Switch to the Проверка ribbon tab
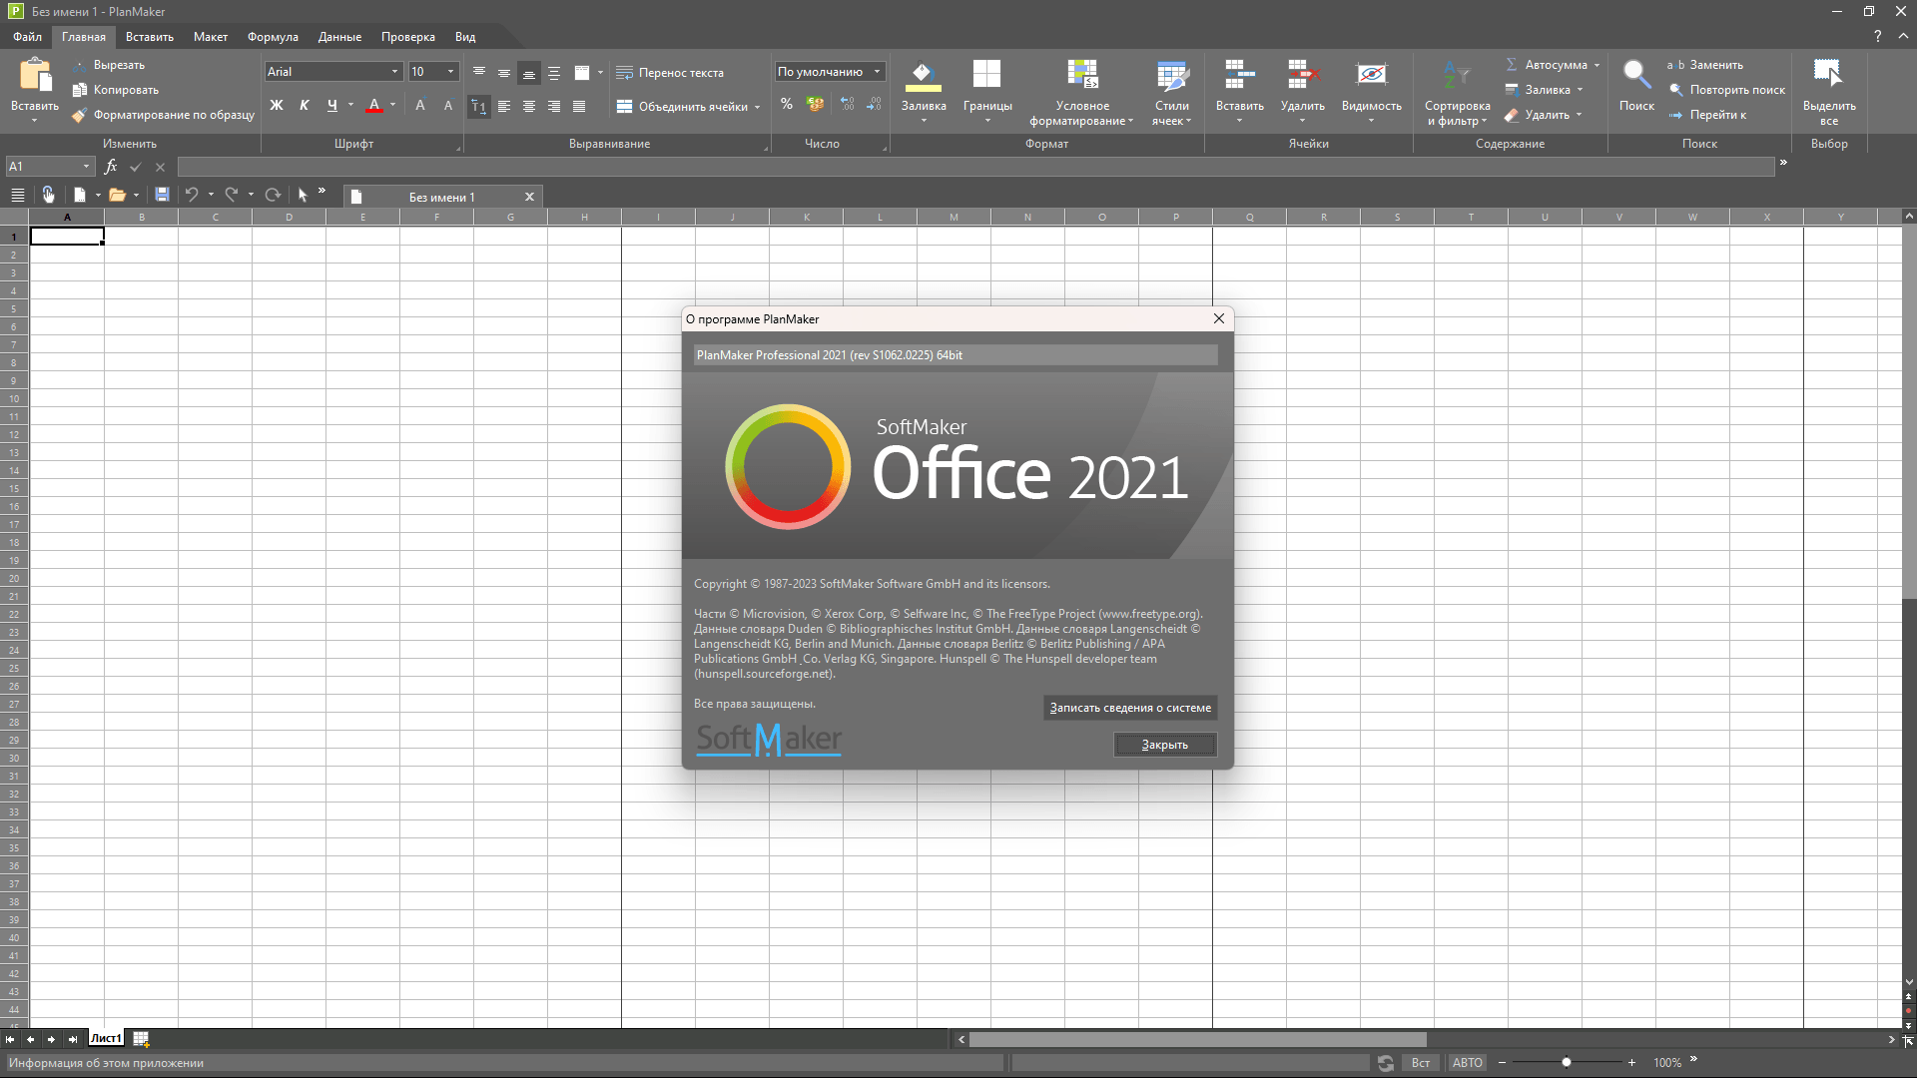1917x1078 pixels. click(x=407, y=37)
